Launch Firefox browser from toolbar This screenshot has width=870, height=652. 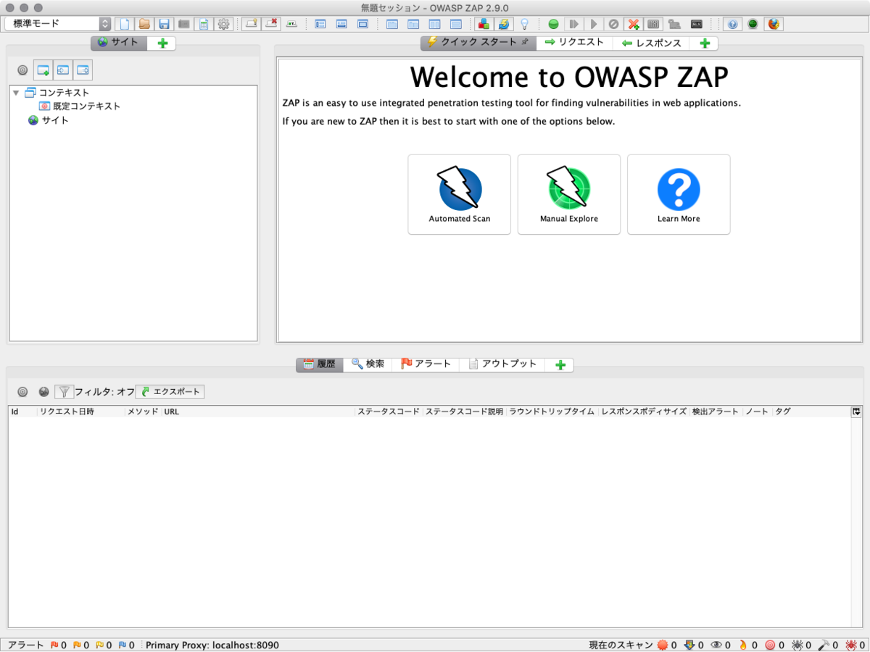pyautogui.click(x=774, y=24)
